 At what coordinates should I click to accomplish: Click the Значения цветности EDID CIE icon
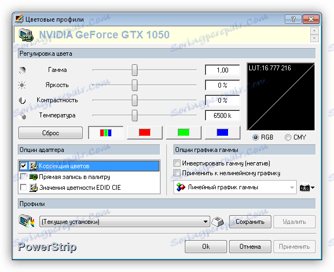pos(34,188)
